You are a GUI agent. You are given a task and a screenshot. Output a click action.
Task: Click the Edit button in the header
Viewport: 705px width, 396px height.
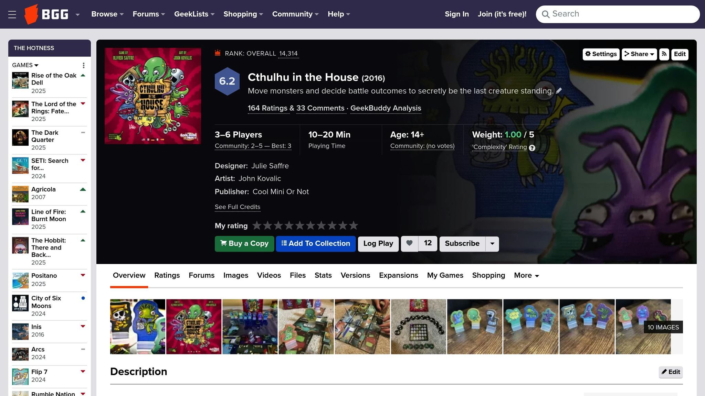pos(680,54)
